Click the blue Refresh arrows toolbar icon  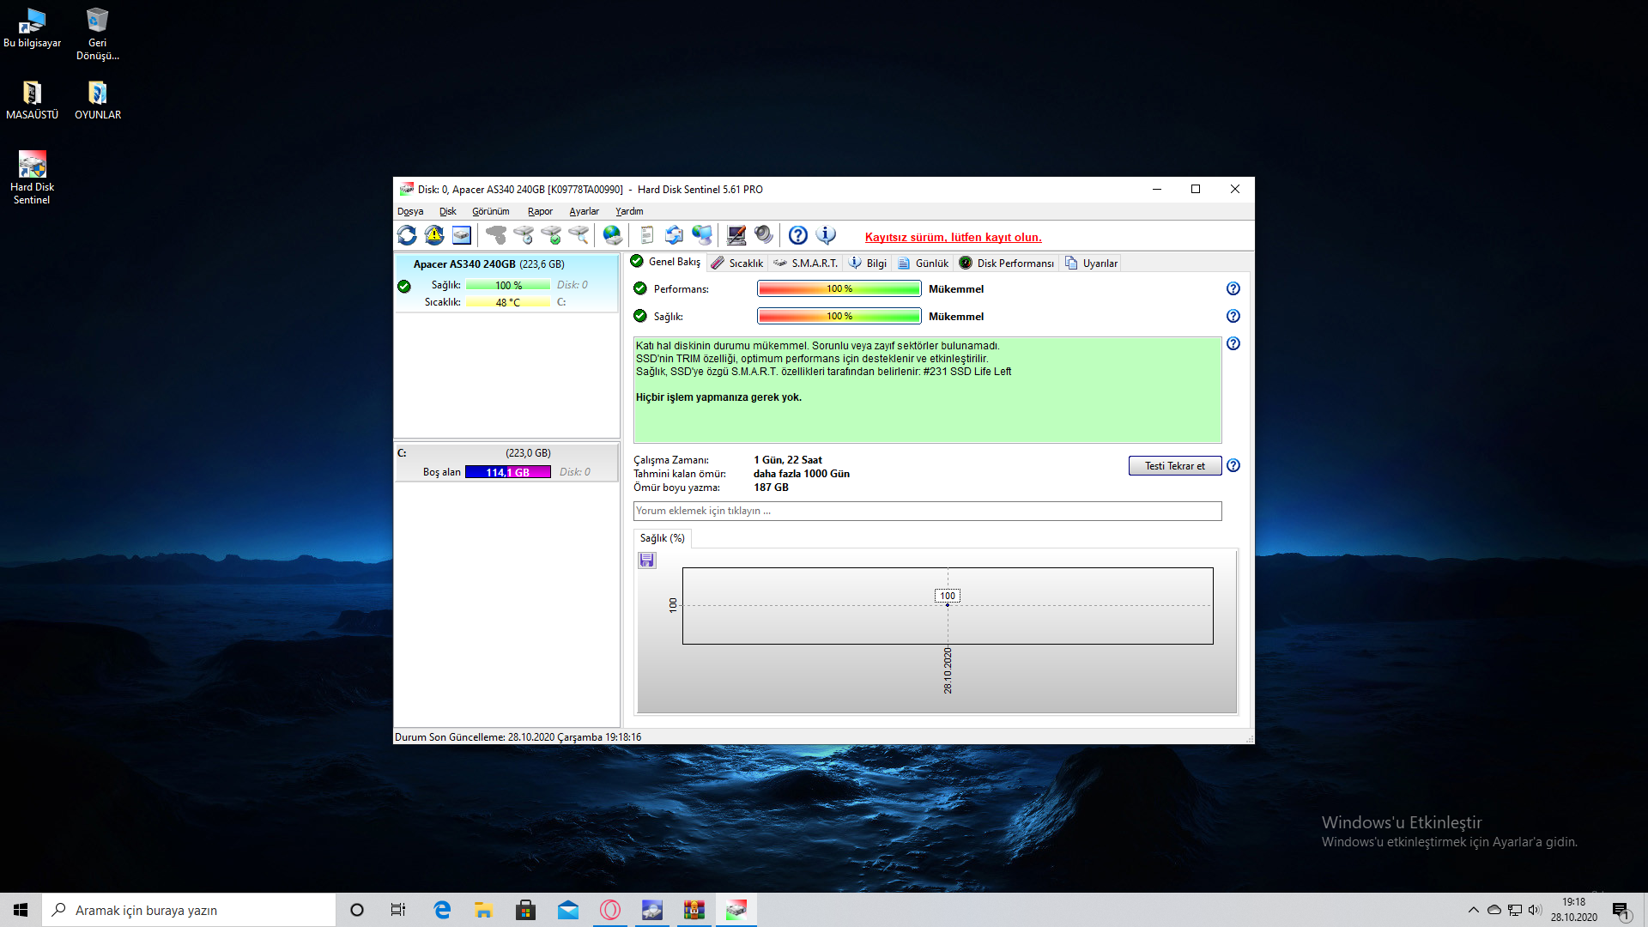click(407, 235)
